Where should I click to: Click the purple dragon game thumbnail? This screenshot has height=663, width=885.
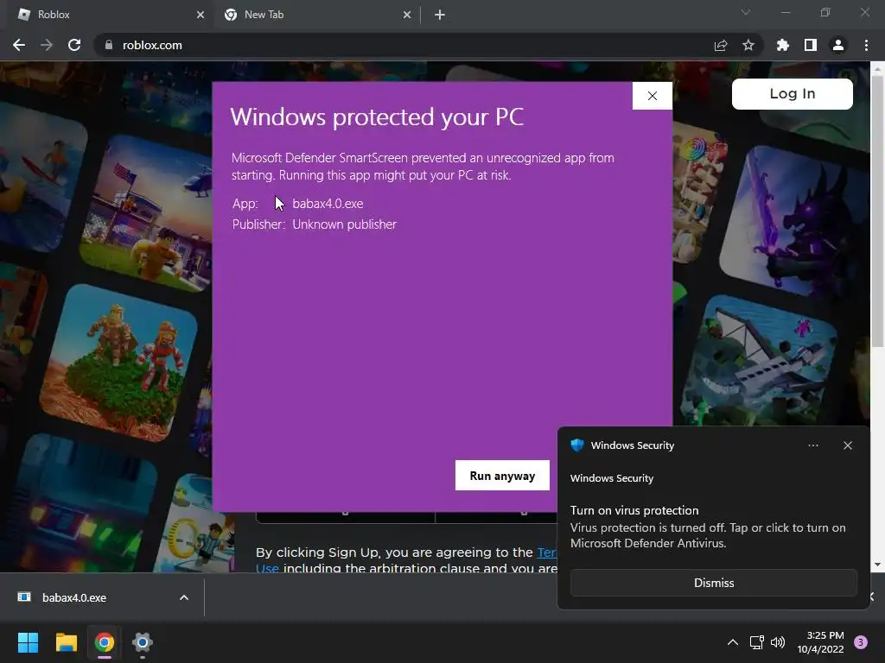pos(799,223)
